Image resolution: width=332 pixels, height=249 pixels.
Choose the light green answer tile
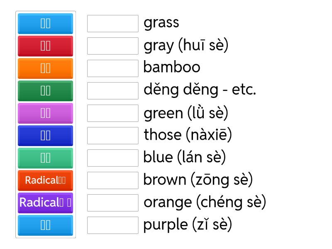click(45, 158)
